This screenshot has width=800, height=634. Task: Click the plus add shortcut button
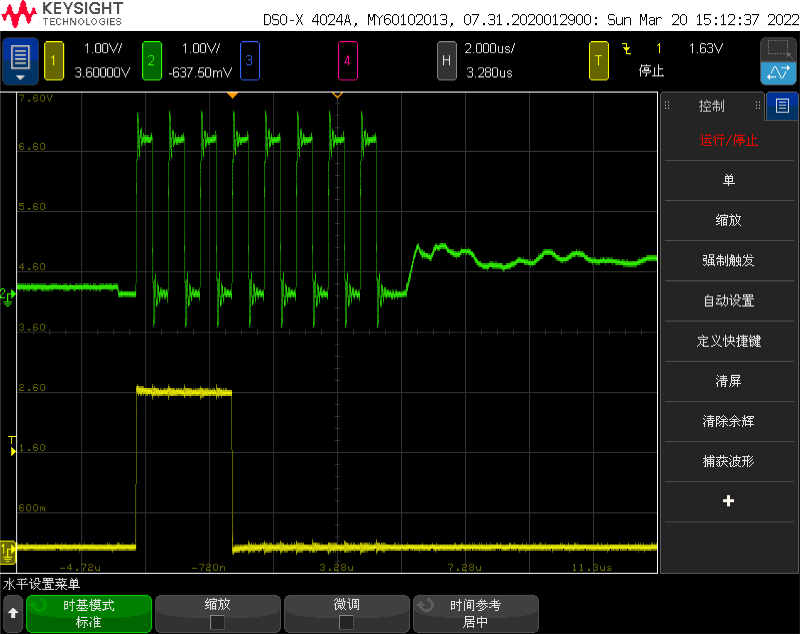[728, 501]
